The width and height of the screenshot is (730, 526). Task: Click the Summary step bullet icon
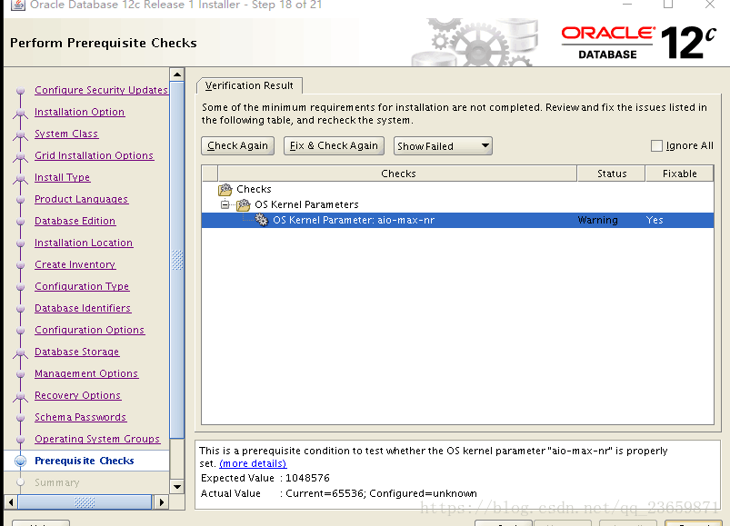click(20, 482)
